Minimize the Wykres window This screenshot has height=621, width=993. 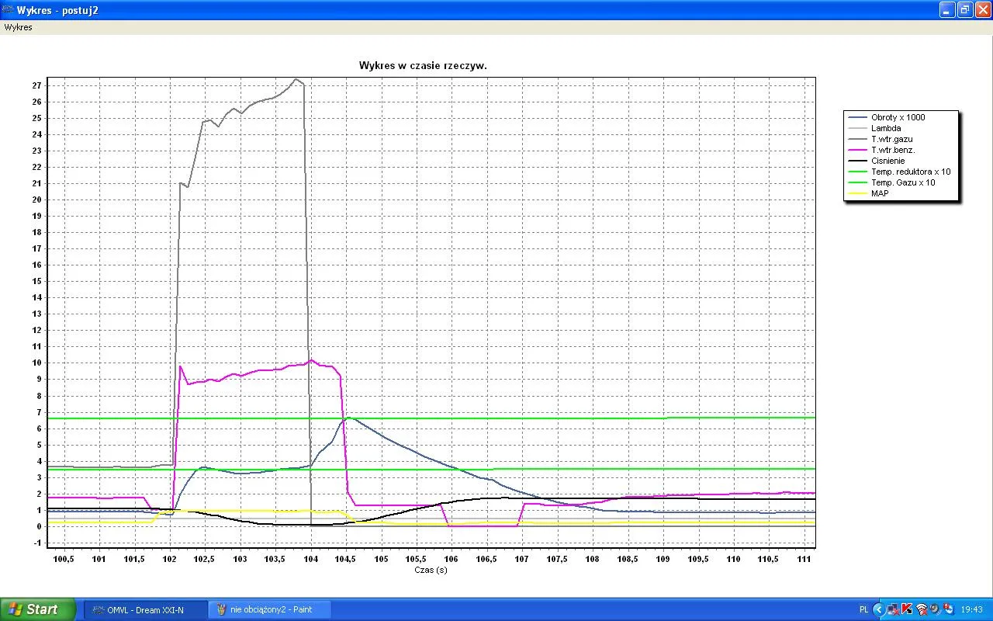947,10
